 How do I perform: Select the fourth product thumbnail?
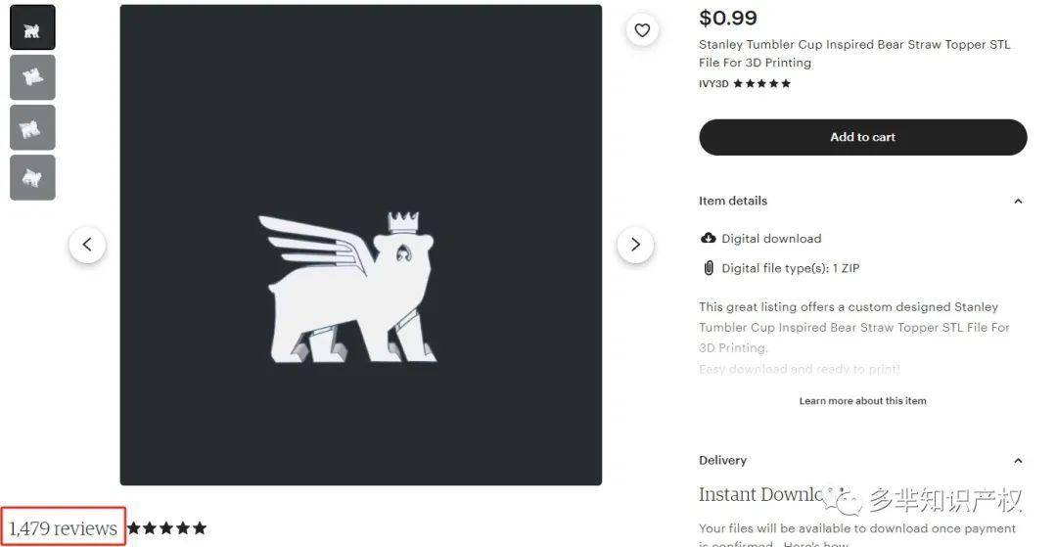(x=32, y=177)
